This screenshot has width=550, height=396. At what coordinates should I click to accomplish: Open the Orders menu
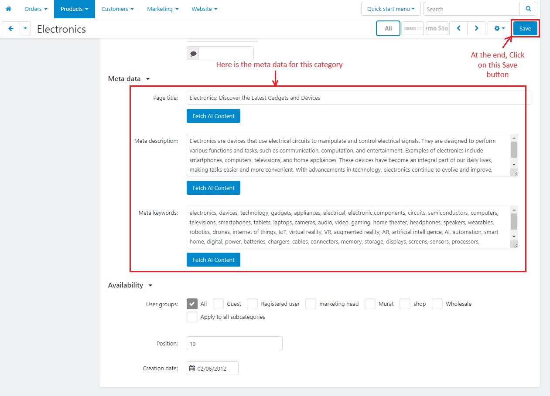coord(36,9)
